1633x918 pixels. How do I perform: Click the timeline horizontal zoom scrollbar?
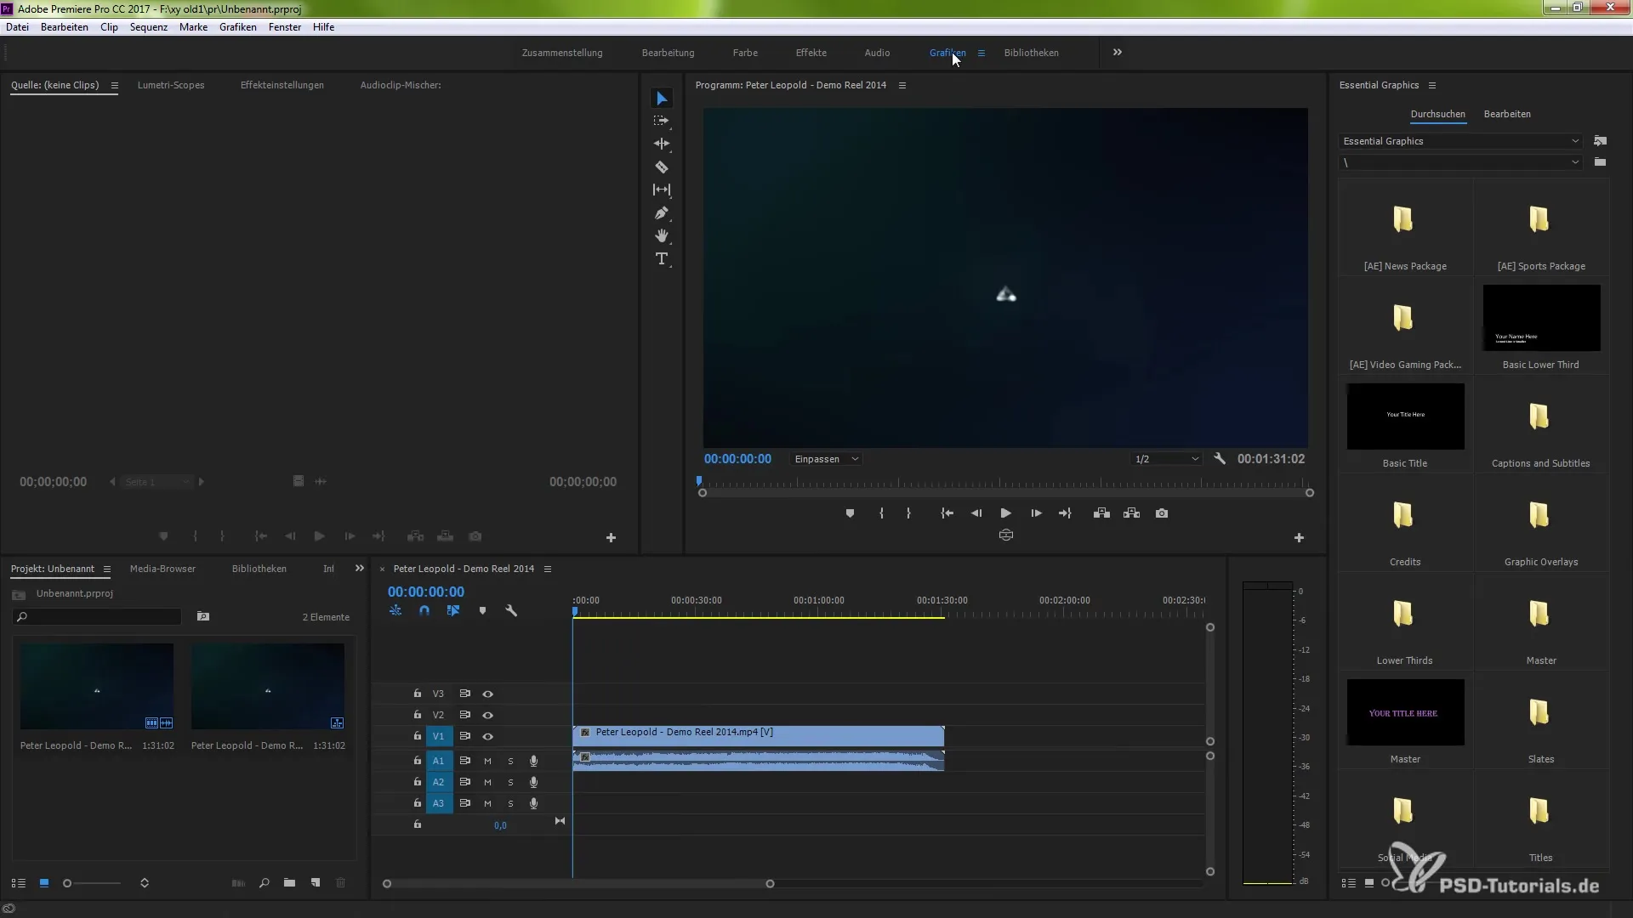click(x=578, y=884)
